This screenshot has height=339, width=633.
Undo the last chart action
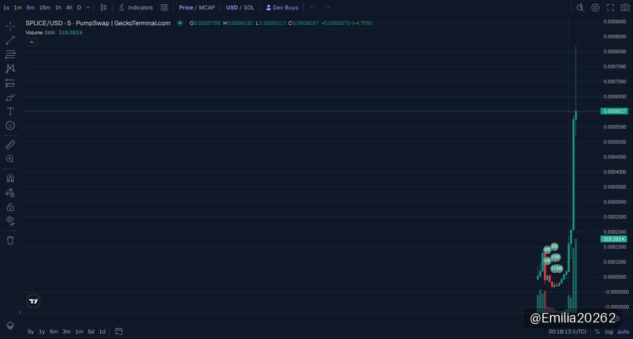coord(313,8)
